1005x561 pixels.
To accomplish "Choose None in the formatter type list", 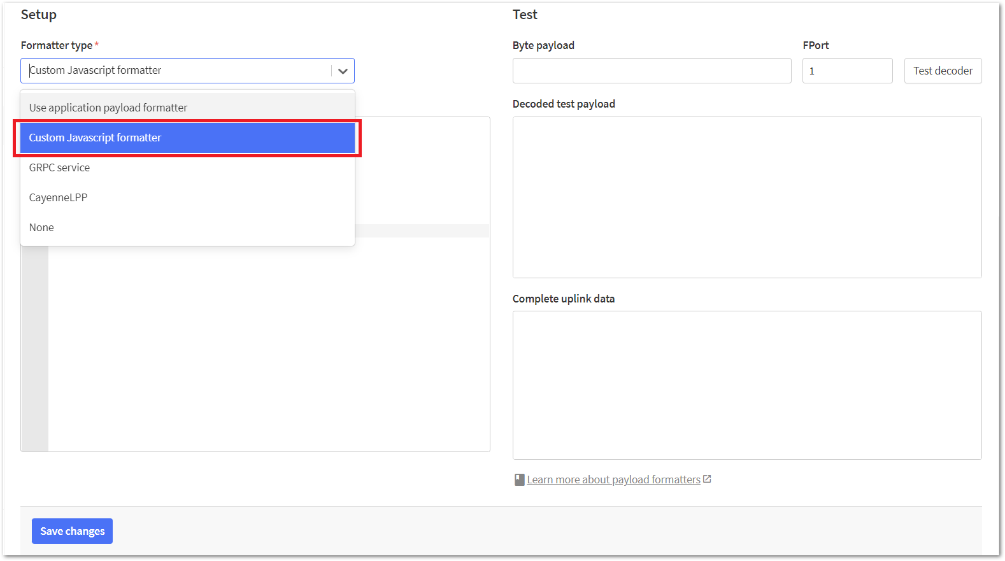I will pyautogui.click(x=42, y=227).
